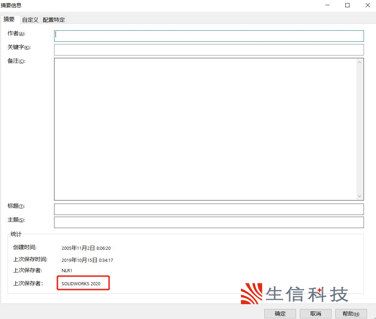Viewport: 376px width, 319px height.
Task: Click the SOLIDWORKS 2020 text value
Action: coord(81,284)
